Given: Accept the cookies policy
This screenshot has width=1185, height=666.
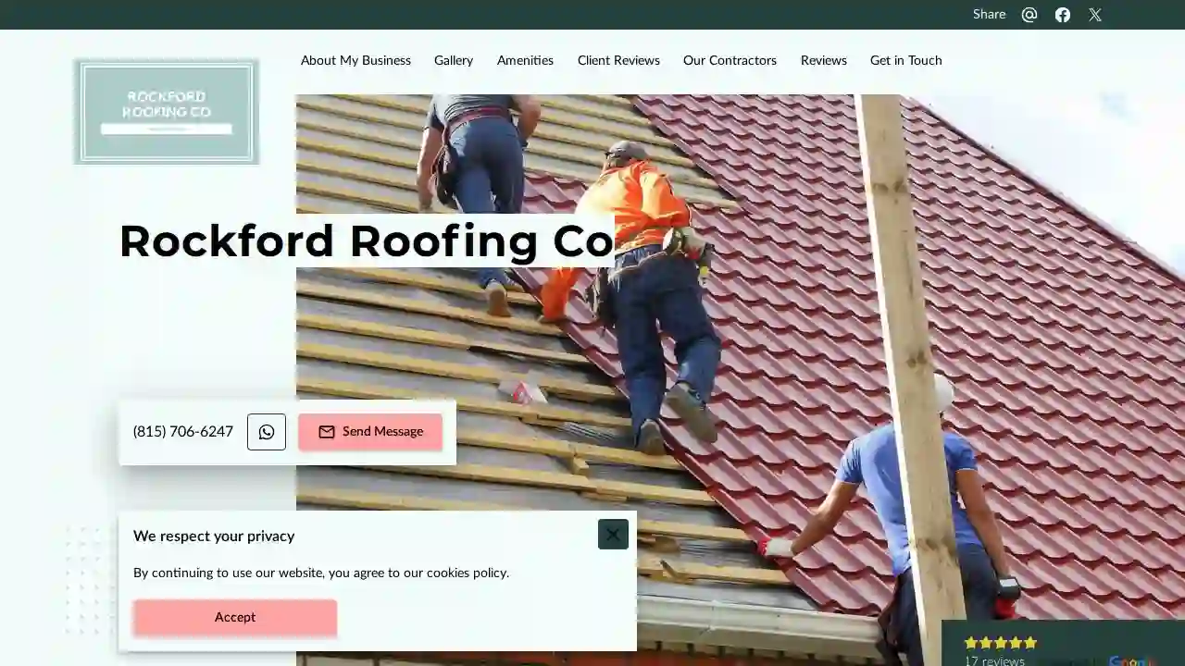Looking at the screenshot, I should 235,618.
